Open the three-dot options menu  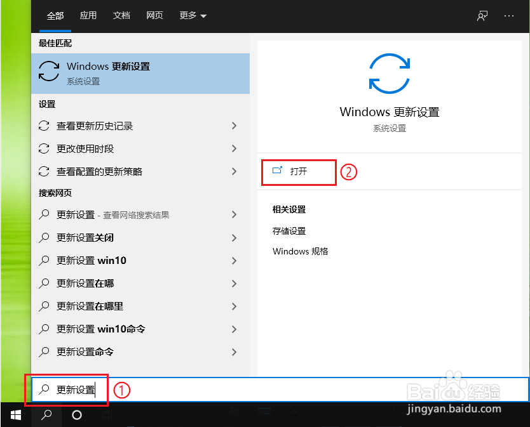pos(508,15)
